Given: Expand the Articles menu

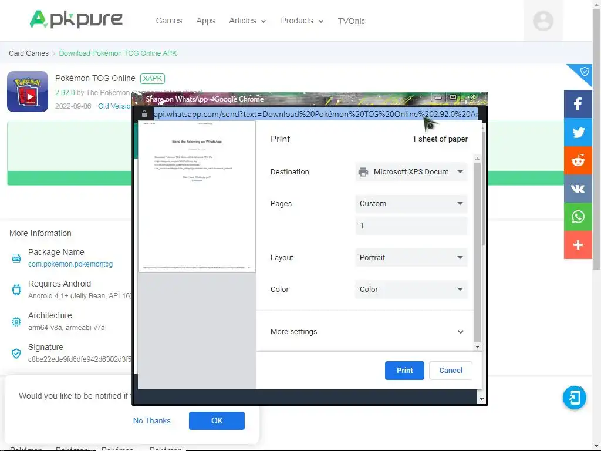Looking at the screenshot, I should pos(247,21).
